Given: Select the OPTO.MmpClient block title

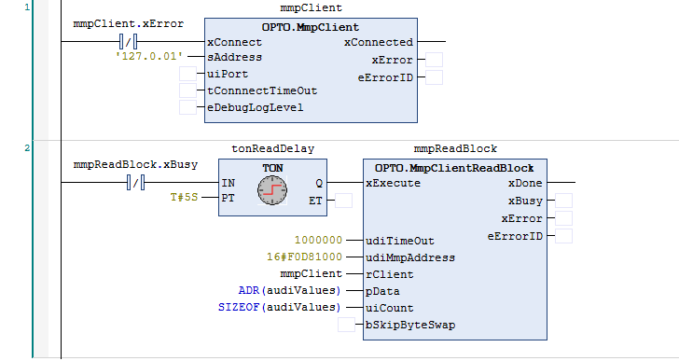Looking at the screenshot, I should [311, 27].
